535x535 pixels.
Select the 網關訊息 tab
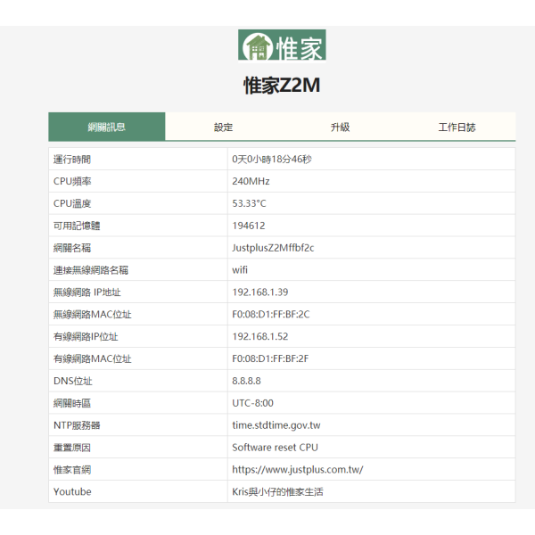[x=107, y=127]
